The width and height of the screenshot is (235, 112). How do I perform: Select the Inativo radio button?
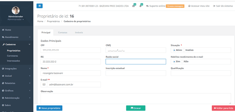tap(184, 50)
